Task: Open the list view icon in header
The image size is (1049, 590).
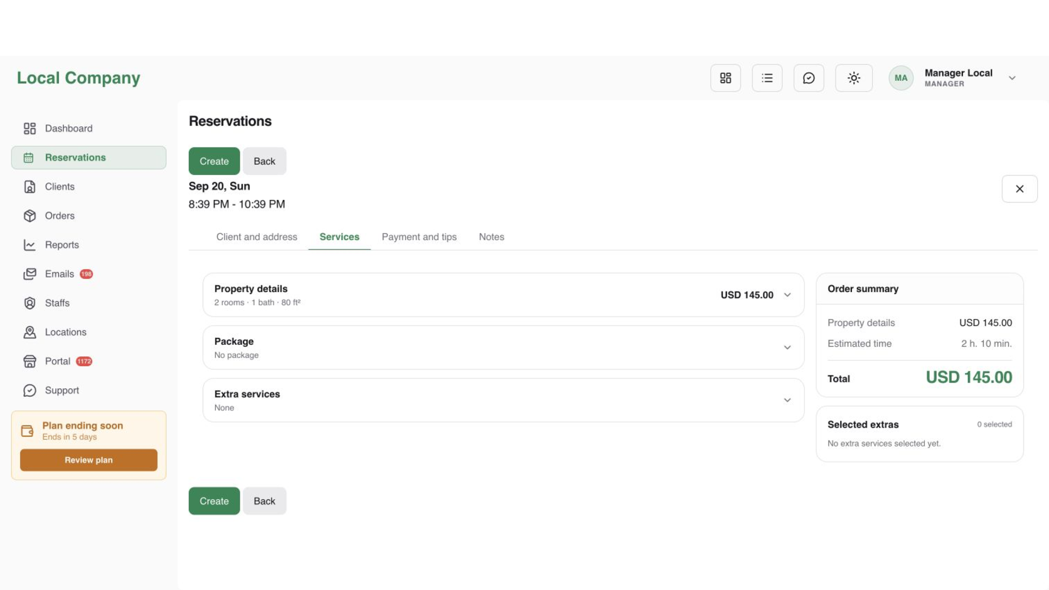Action: click(767, 78)
